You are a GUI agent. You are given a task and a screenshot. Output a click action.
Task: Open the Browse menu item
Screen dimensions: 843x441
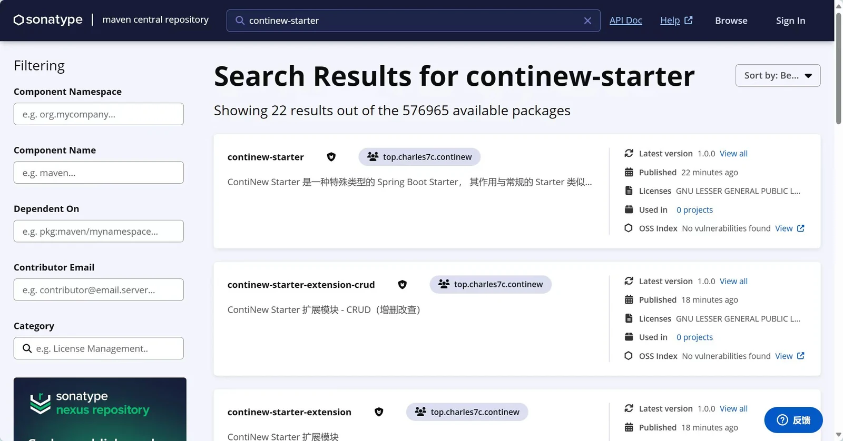[731, 21]
